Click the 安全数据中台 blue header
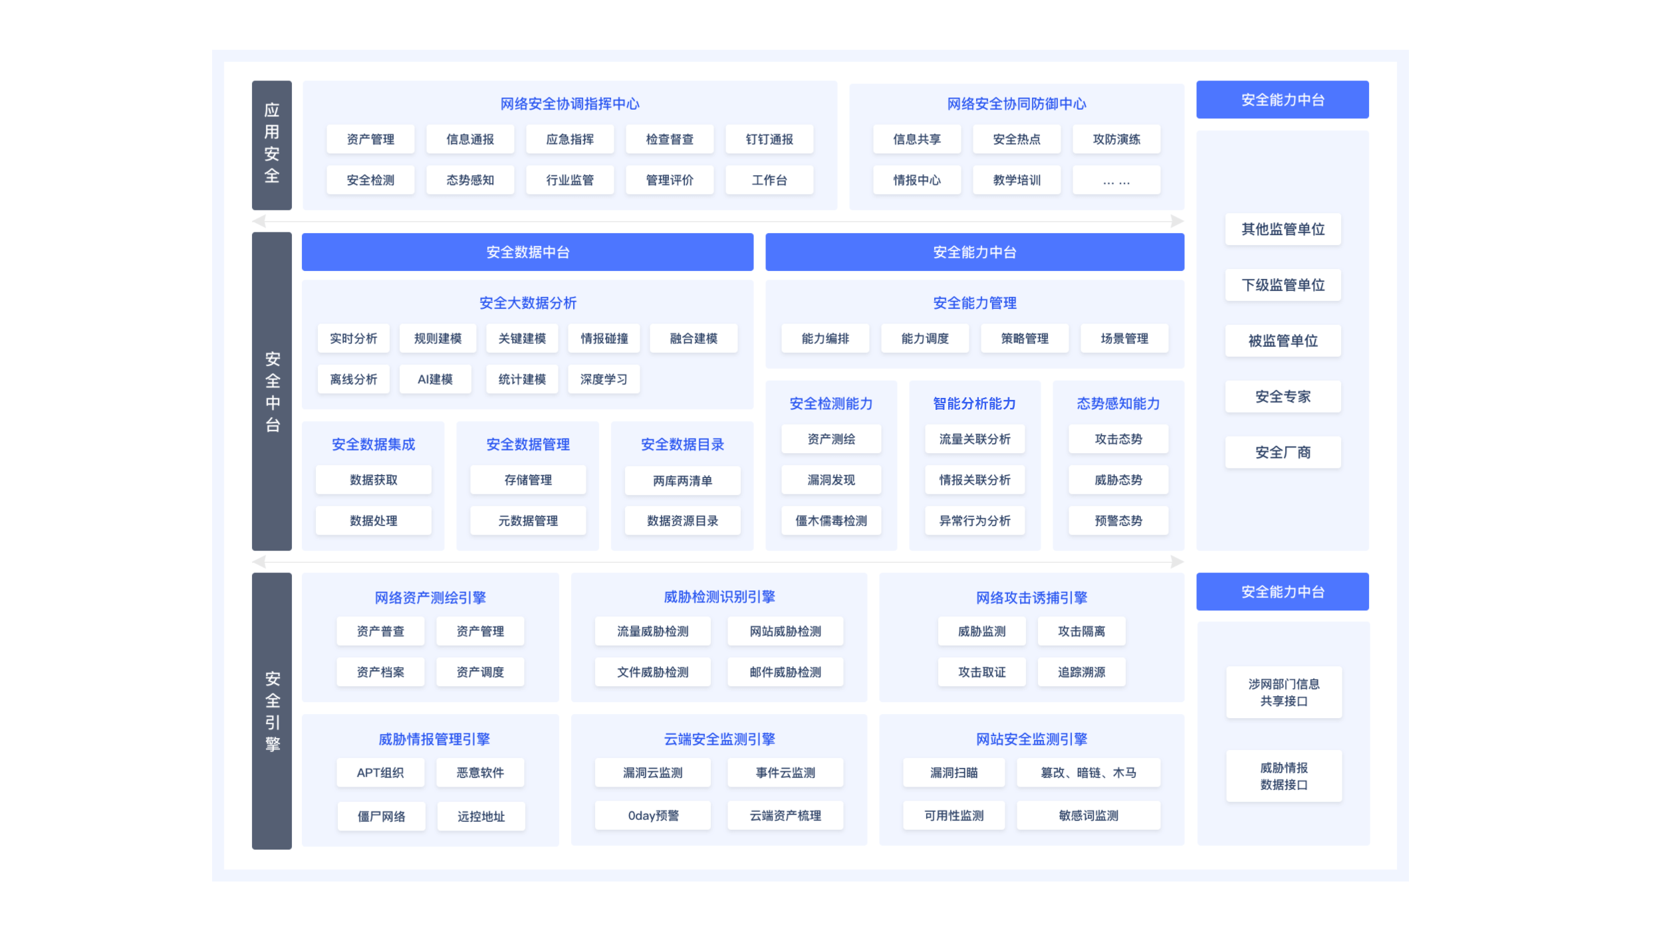Viewport: 1657px width, 932px height. point(527,252)
